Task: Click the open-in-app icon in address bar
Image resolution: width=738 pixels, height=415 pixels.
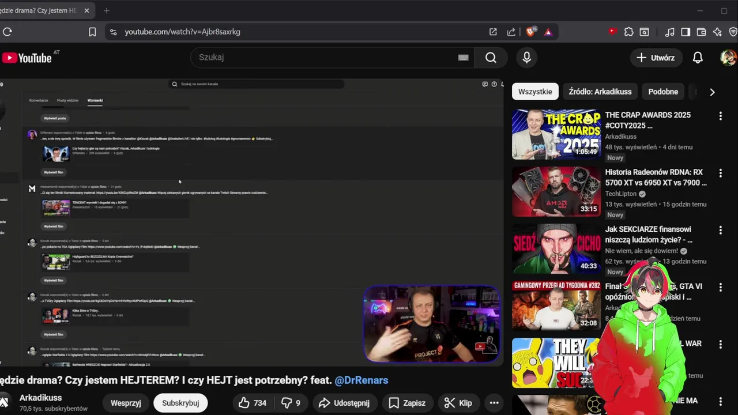Action: coord(493,32)
